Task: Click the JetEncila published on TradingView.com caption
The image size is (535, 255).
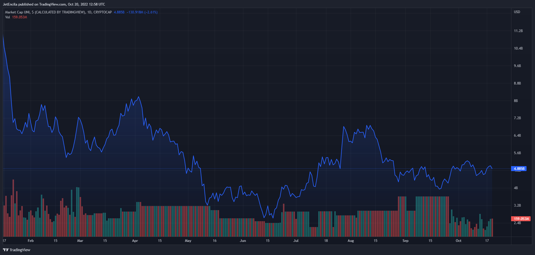Action: tap(54, 4)
